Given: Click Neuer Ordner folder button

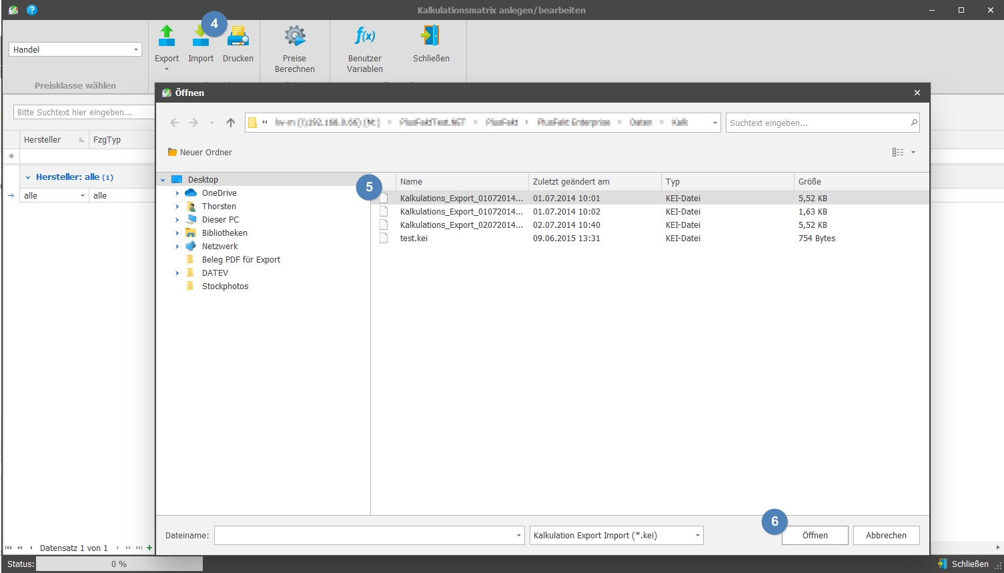Looking at the screenshot, I should click(x=200, y=153).
